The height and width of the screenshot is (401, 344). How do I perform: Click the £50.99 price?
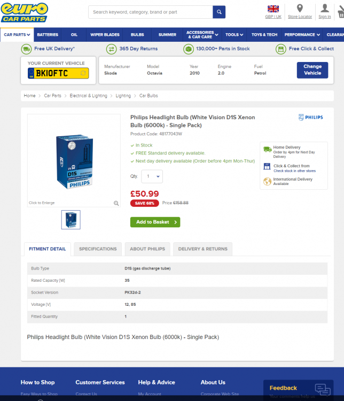[x=144, y=194]
